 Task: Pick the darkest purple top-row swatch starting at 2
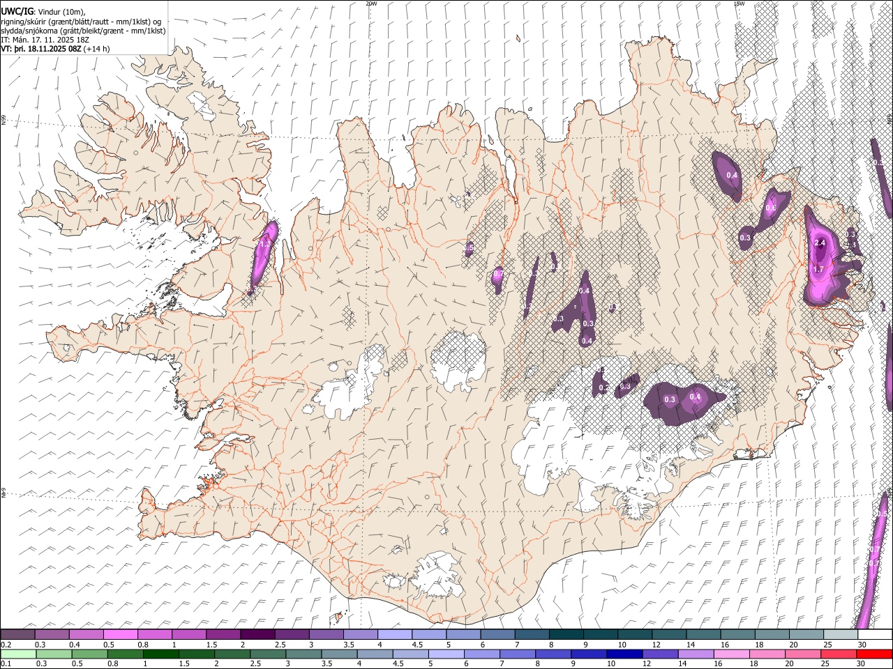tap(257, 635)
